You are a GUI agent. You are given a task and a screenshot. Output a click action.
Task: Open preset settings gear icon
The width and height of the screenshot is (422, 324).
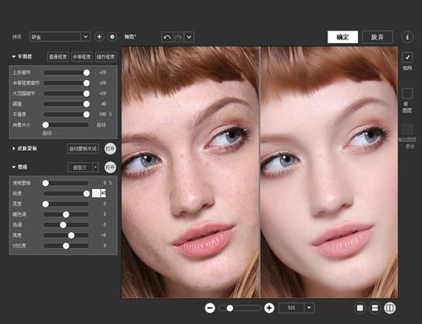click(x=112, y=37)
